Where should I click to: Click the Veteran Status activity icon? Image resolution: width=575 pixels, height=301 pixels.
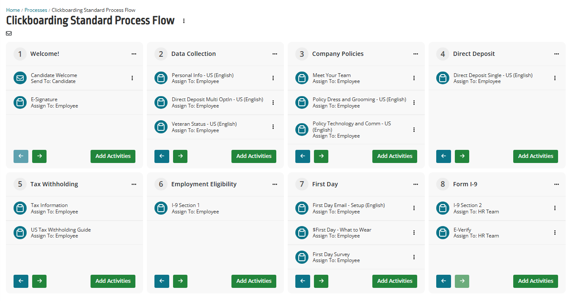[x=161, y=127]
